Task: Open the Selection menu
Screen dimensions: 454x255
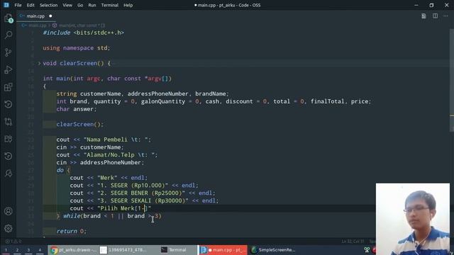Action: point(48,5)
